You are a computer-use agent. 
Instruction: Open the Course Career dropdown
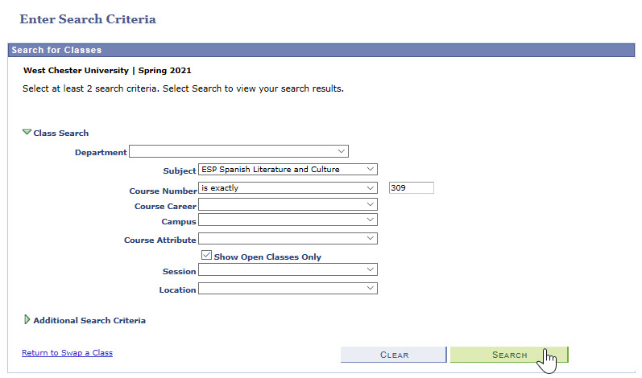coord(288,205)
